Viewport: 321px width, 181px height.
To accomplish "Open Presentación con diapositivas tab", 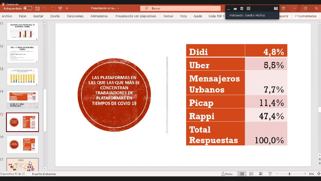I will click(136, 16).
